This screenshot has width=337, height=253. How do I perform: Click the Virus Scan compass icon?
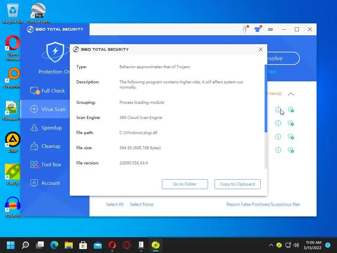[34, 109]
